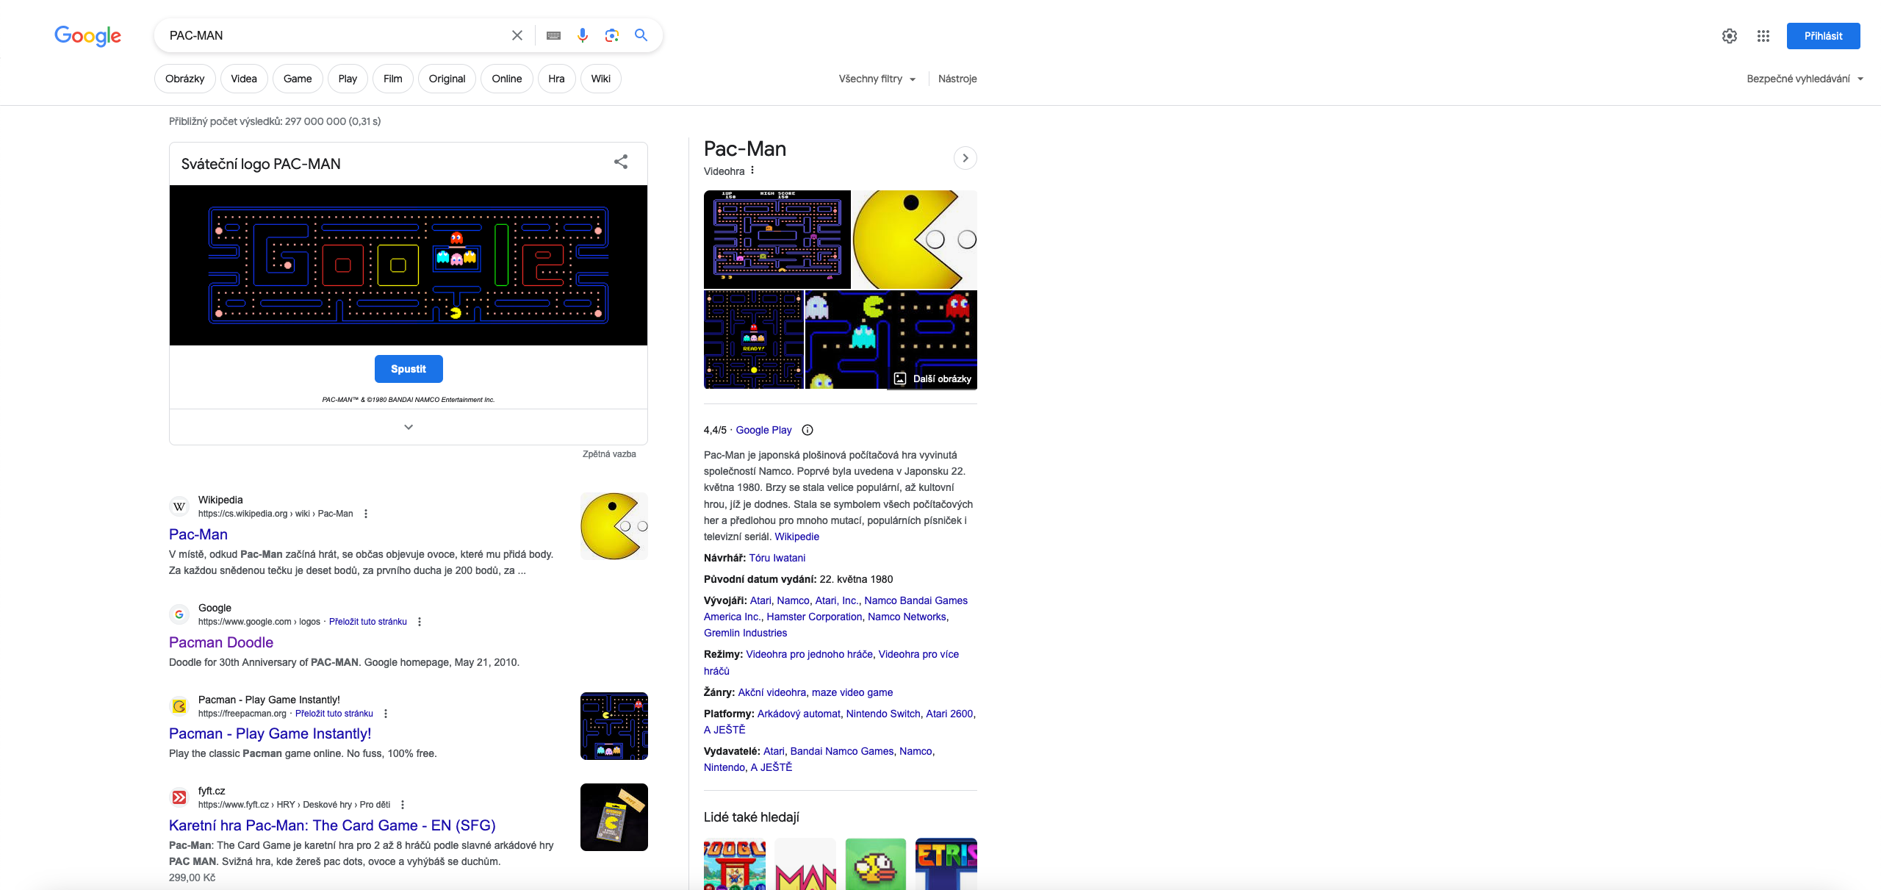Open the settings gear icon

click(x=1729, y=36)
